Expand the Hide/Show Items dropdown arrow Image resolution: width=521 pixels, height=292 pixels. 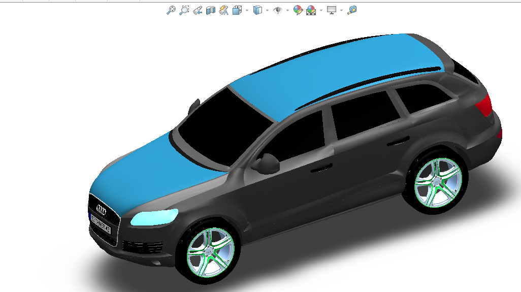[x=287, y=11]
